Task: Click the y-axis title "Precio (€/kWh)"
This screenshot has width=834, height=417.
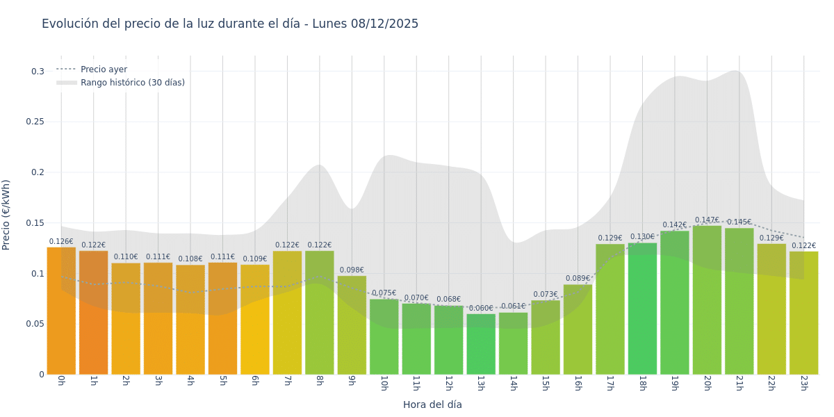Action: (7, 215)
